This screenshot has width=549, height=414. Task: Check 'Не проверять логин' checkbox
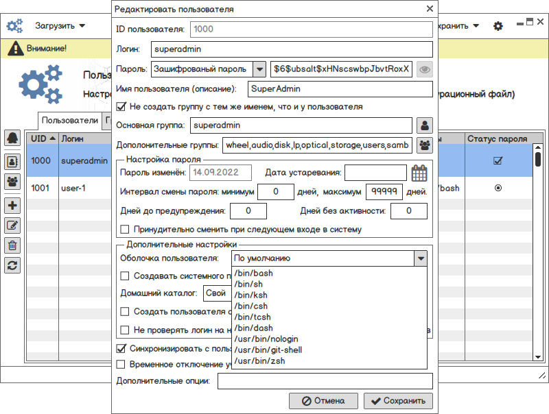coord(125,330)
